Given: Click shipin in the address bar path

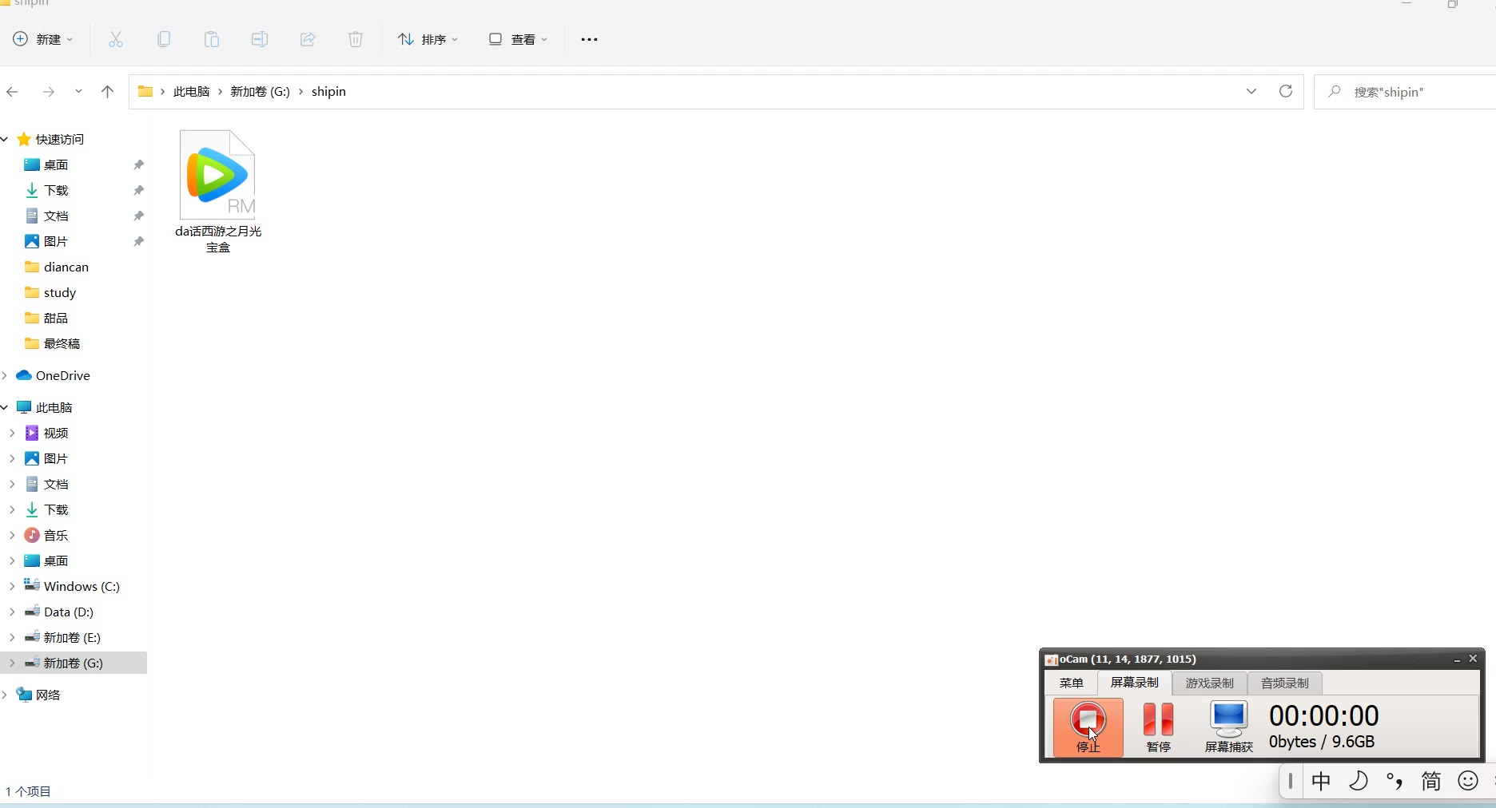Looking at the screenshot, I should pos(328,92).
